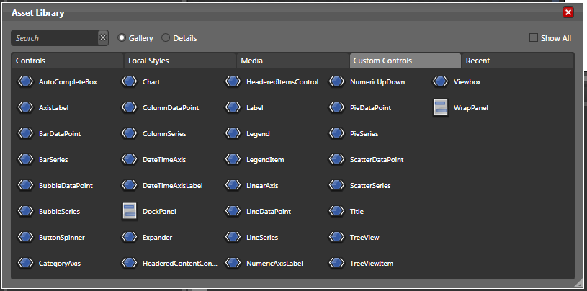Select the ButtonSpinner icon
The width and height of the screenshot is (587, 291).
25,237
